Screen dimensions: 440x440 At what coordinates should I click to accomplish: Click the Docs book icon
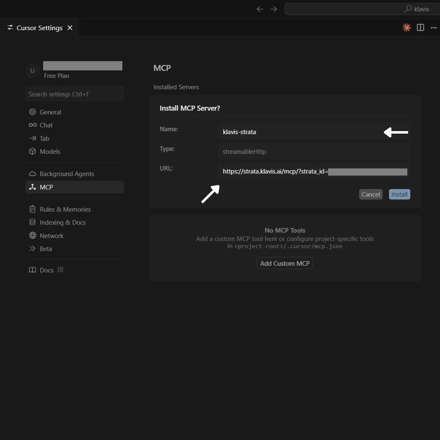pyautogui.click(x=33, y=270)
